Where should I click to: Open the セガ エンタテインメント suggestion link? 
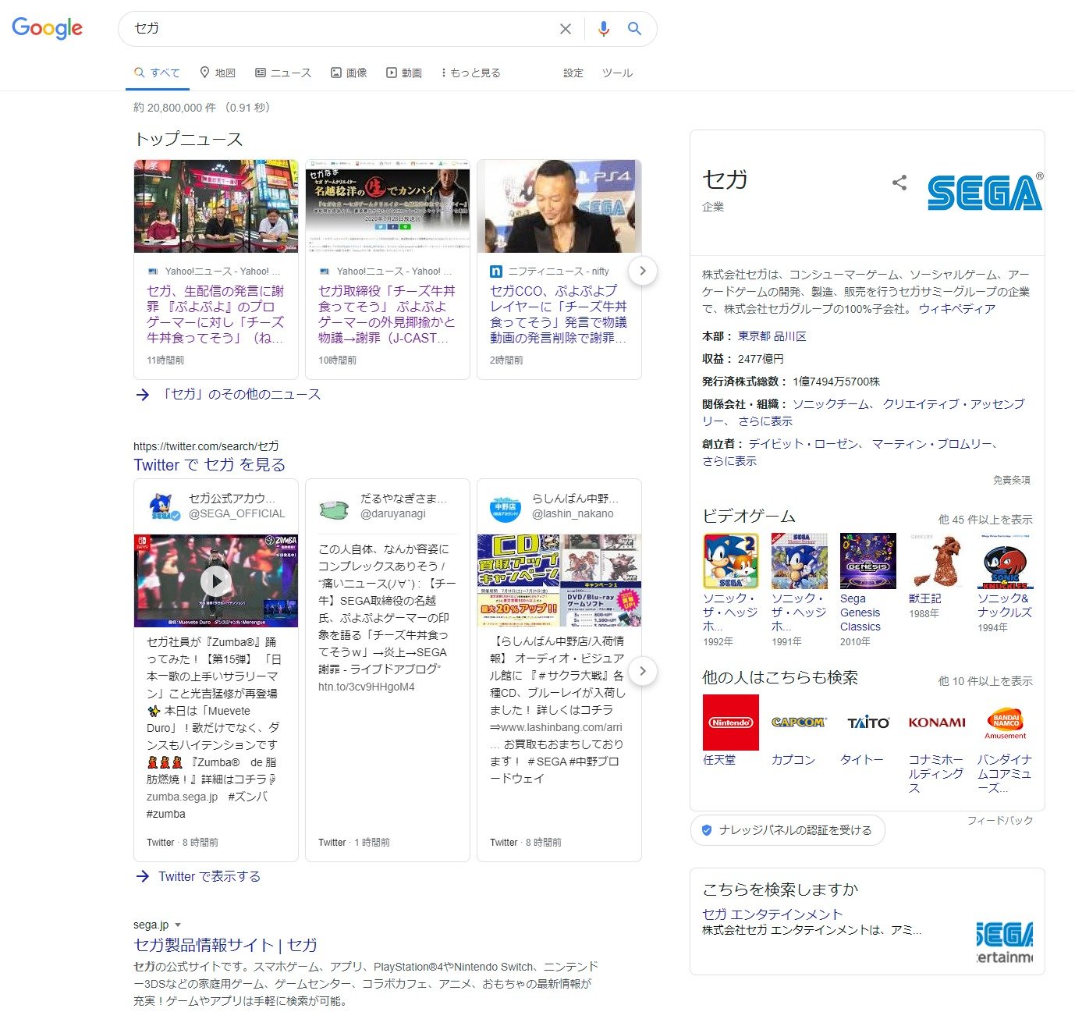pos(772,914)
